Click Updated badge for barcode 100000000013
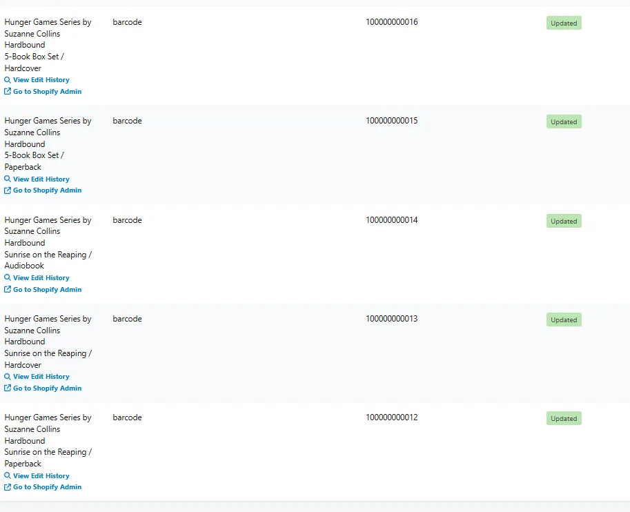The image size is (630, 512). coord(564,320)
